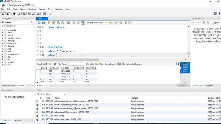
Task: Beautify the SQL with broom icon
Action: pos(116,23)
